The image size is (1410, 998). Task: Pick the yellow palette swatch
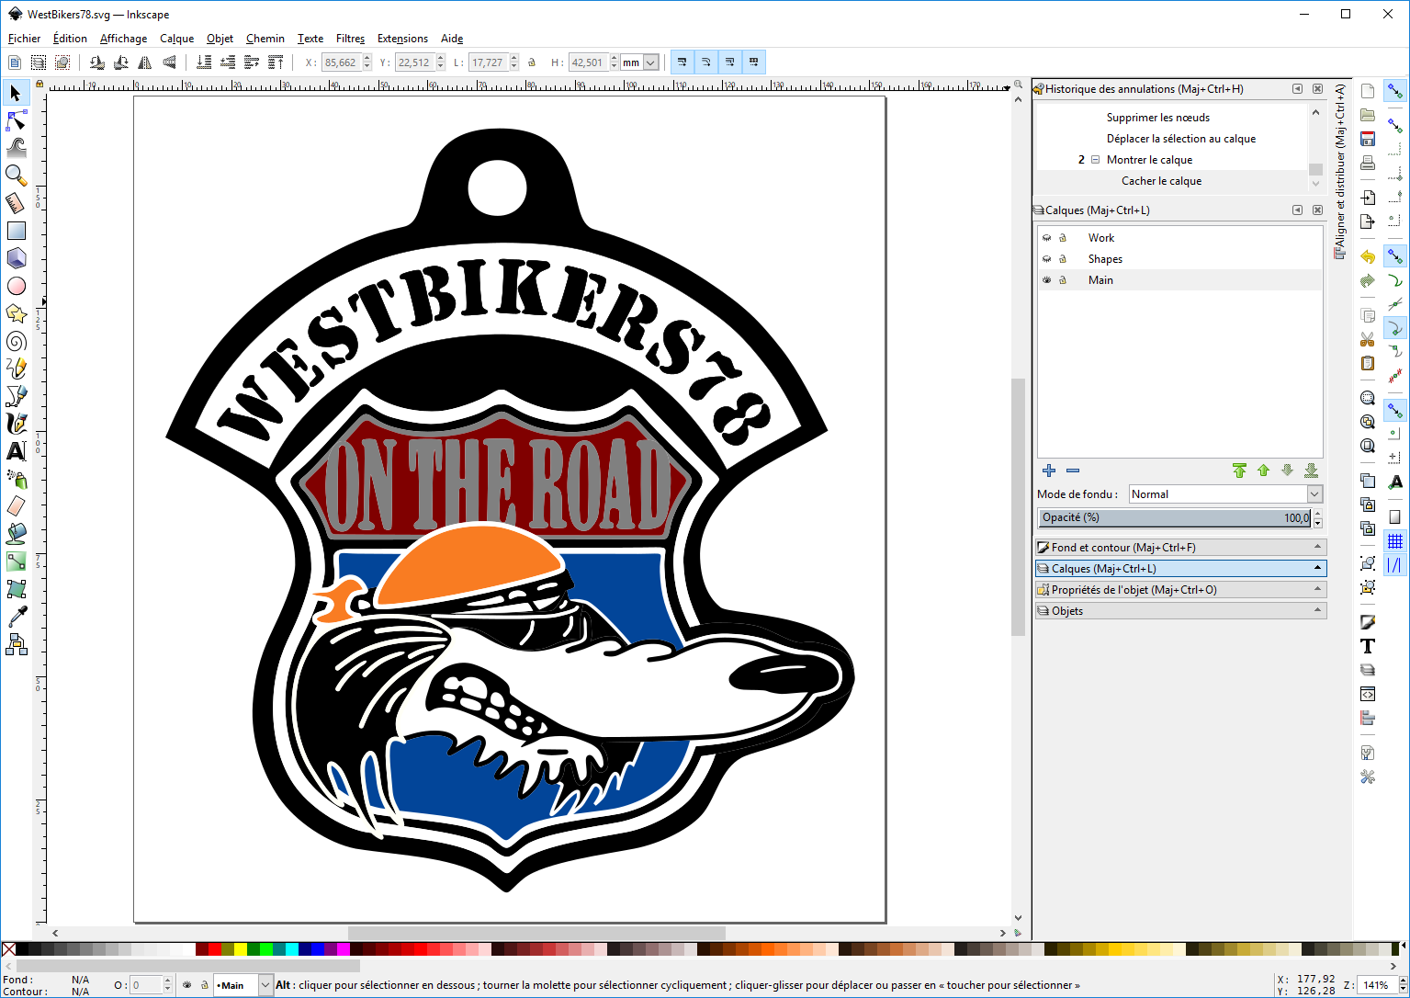click(x=240, y=949)
